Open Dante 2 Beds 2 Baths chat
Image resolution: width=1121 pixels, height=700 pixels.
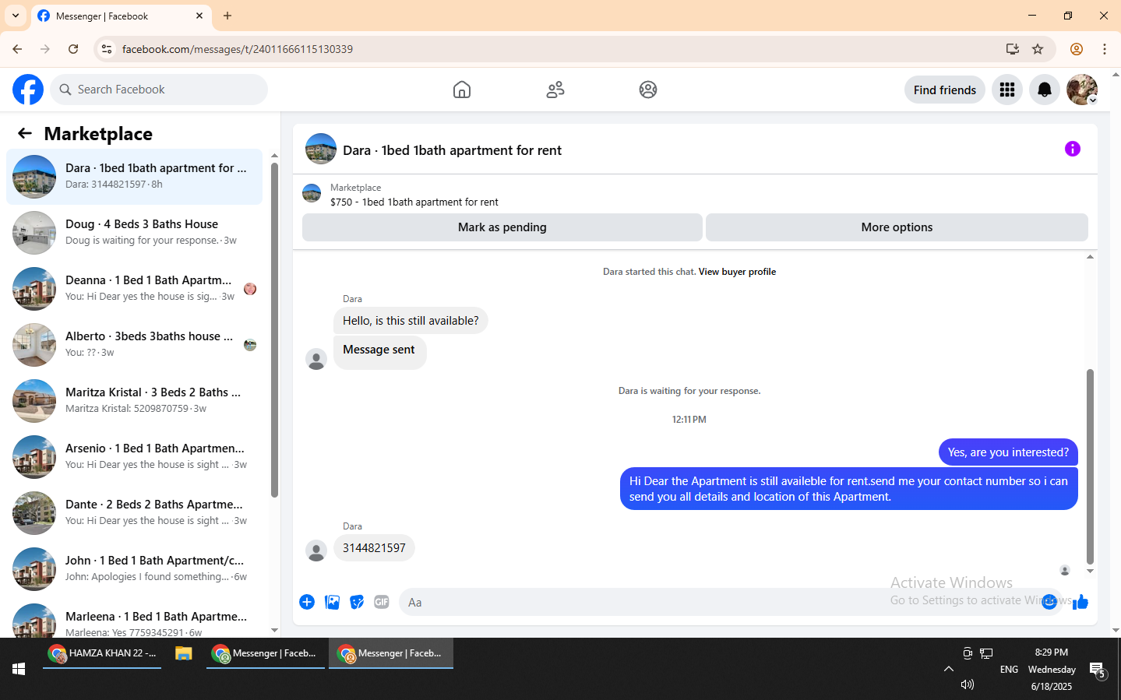(135, 513)
